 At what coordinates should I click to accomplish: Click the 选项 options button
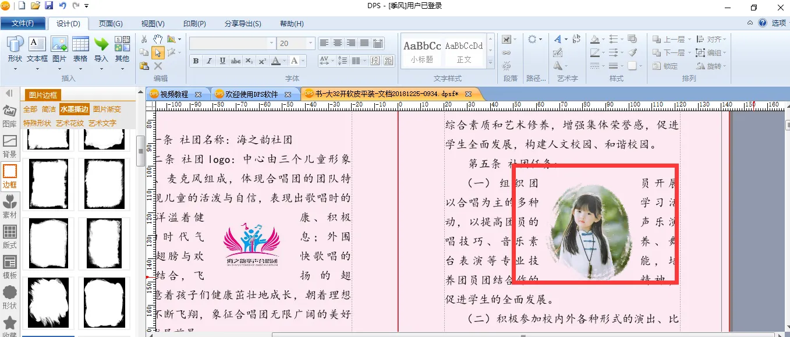778,23
